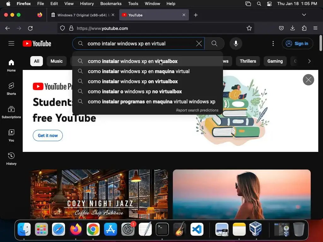The height and width of the screenshot is (242, 323).
Task: Click the Get it now button
Action: coord(48,135)
